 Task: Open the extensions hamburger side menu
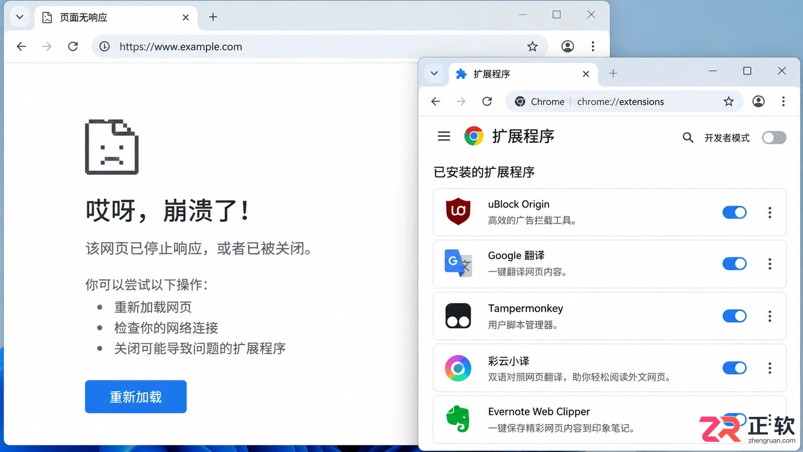click(444, 136)
